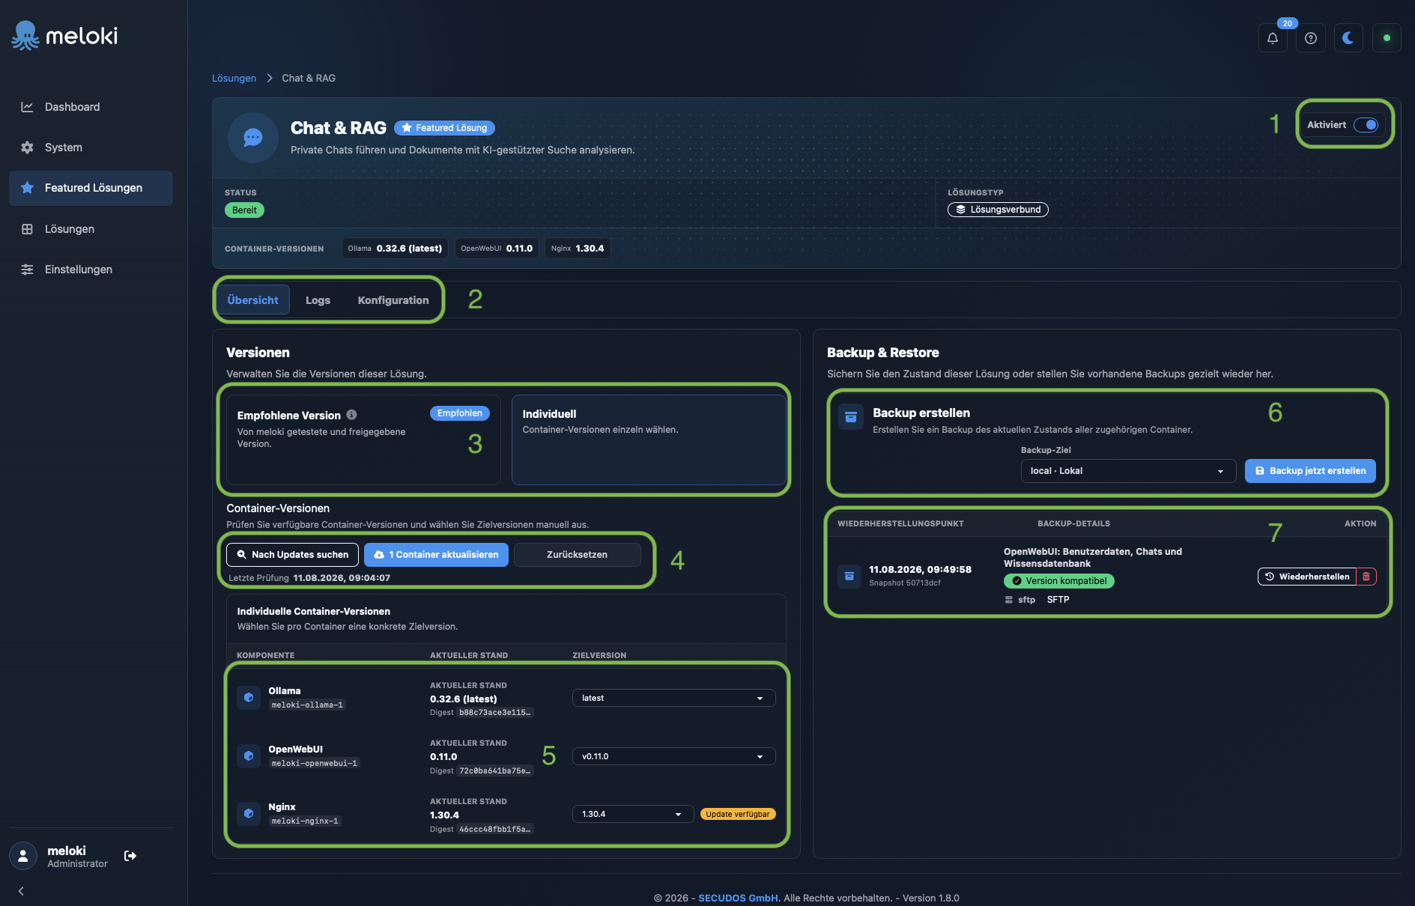This screenshot has width=1415, height=906.
Task: Click the Featured Lösung badge
Action: click(x=444, y=128)
